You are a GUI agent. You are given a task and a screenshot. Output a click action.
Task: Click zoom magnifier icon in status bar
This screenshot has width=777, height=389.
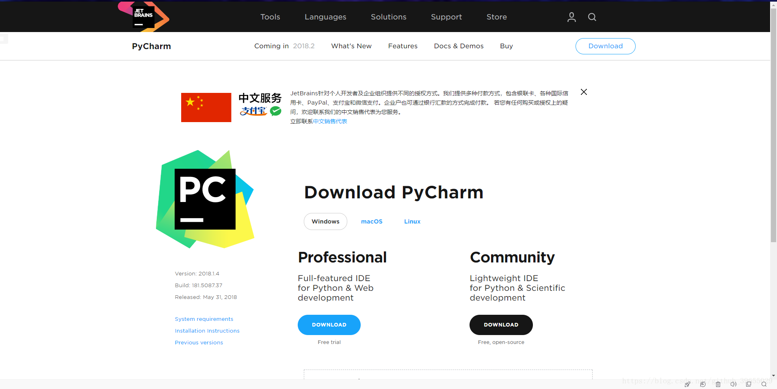(x=764, y=384)
